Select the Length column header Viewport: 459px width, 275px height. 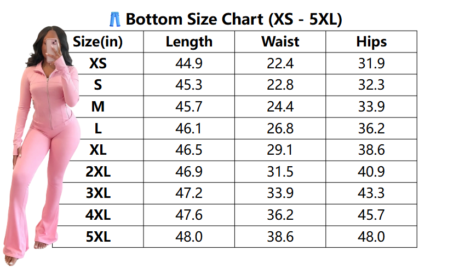[x=189, y=42]
